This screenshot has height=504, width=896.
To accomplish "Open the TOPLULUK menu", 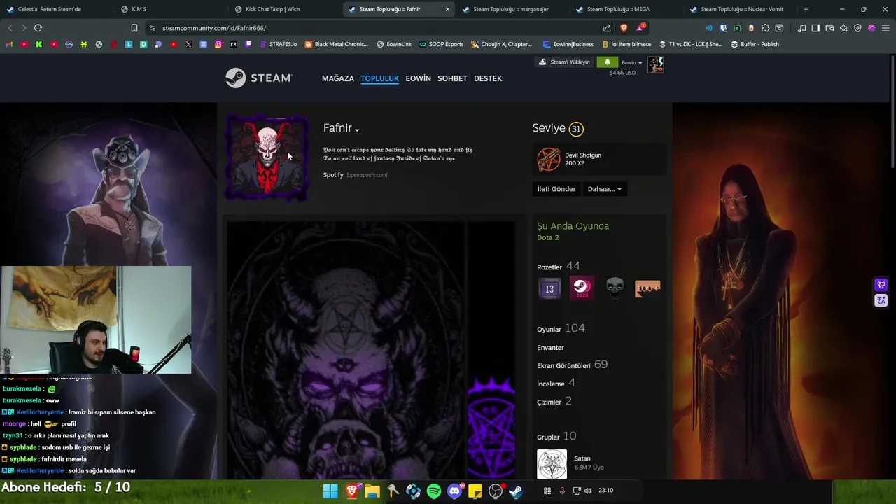I will tap(379, 78).
